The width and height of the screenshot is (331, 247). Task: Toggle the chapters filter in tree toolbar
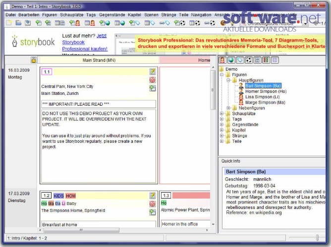pos(257,60)
